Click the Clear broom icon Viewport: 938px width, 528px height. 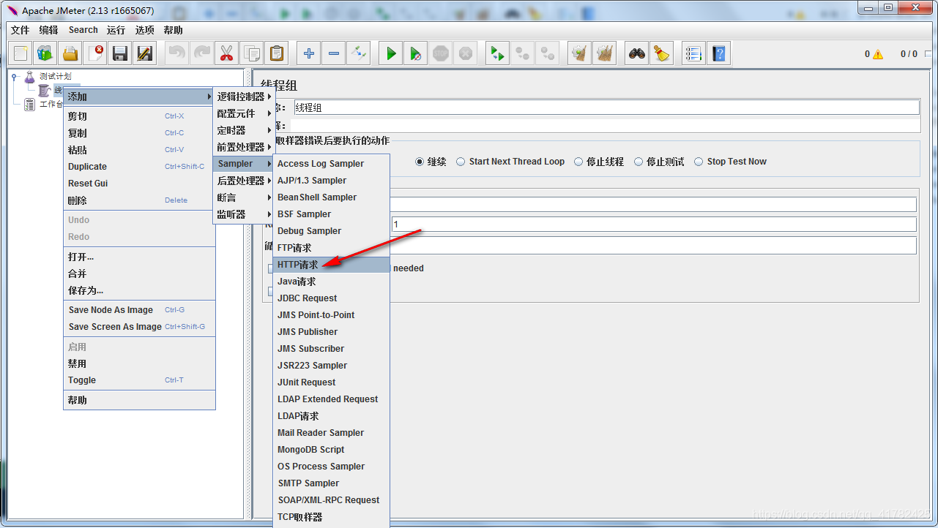[580, 53]
